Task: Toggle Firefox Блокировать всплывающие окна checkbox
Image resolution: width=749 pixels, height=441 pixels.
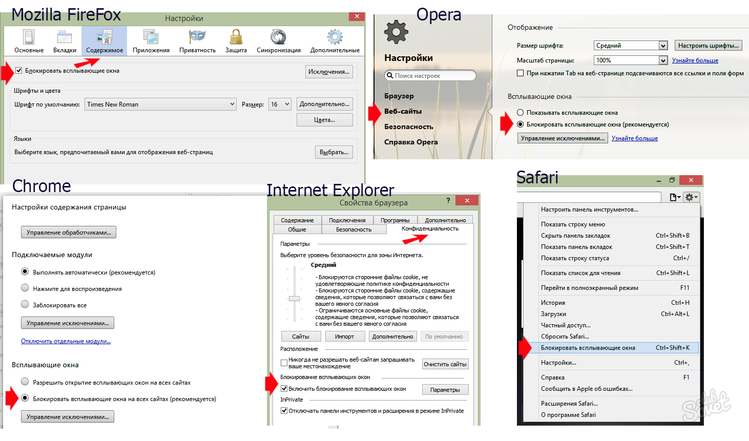Action: click(19, 71)
